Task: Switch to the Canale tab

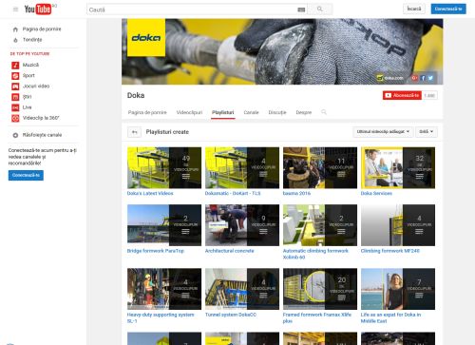Action: (251, 112)
